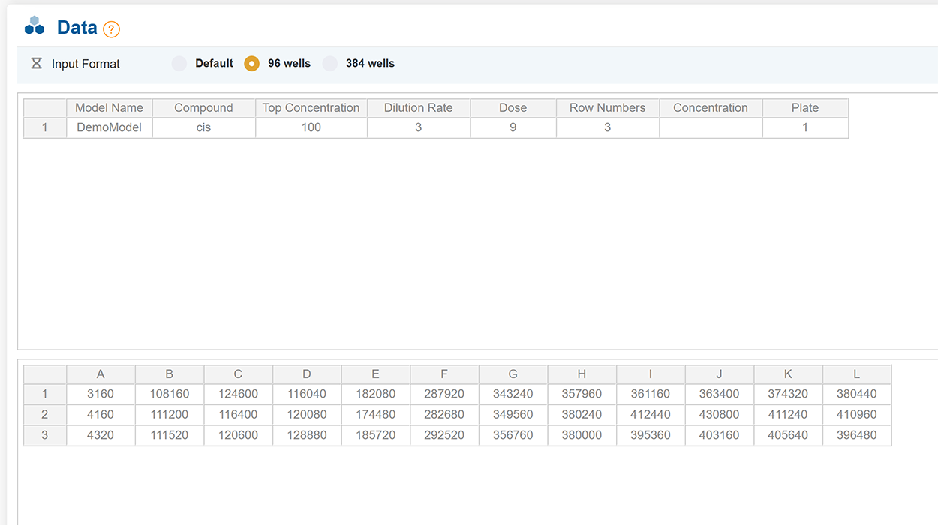Edit the DemoModel cell
The image size is (938, 525).
coord(109,127)
